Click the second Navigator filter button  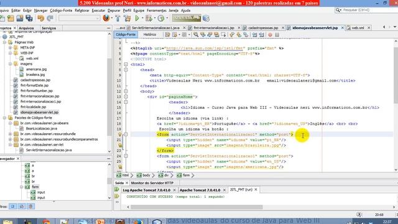[x=22, y=207]
